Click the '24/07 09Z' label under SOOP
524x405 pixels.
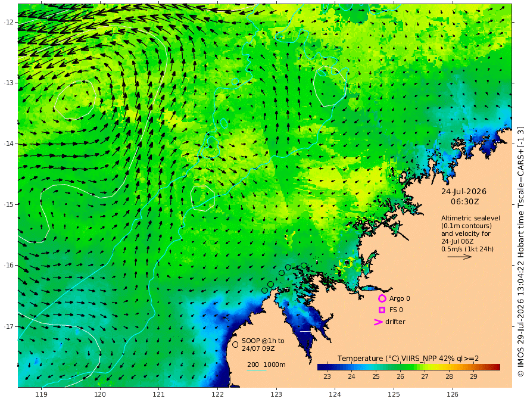click(258, 348)
